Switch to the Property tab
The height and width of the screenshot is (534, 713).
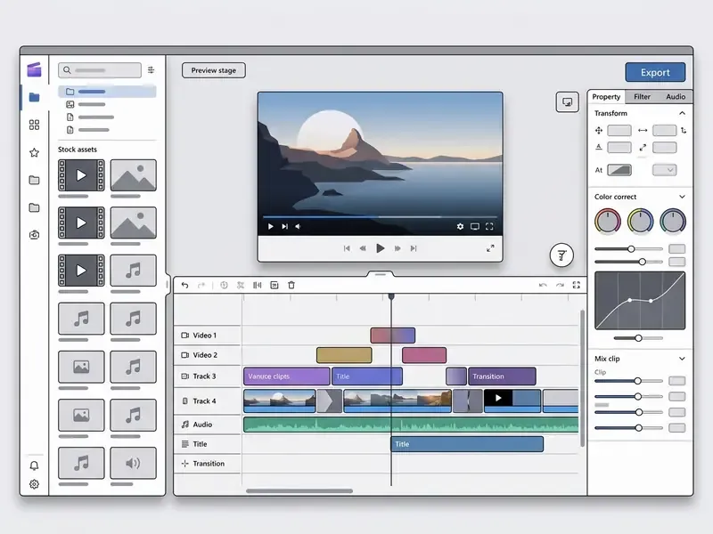(x=606, y=97)
